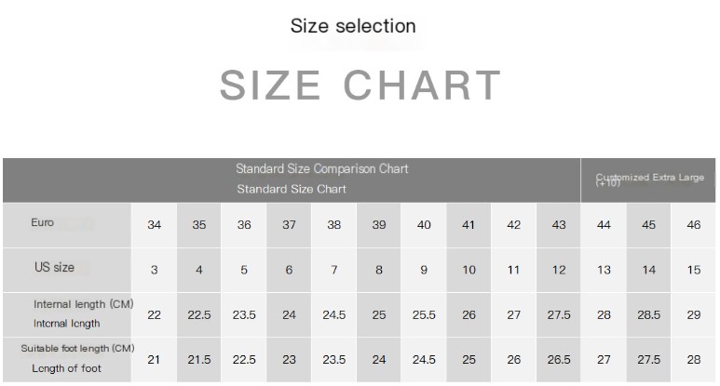The width and height of the screenshot is (720, 386).
Task: Click US size 7 cell
Action: click(x=334, y=270)
